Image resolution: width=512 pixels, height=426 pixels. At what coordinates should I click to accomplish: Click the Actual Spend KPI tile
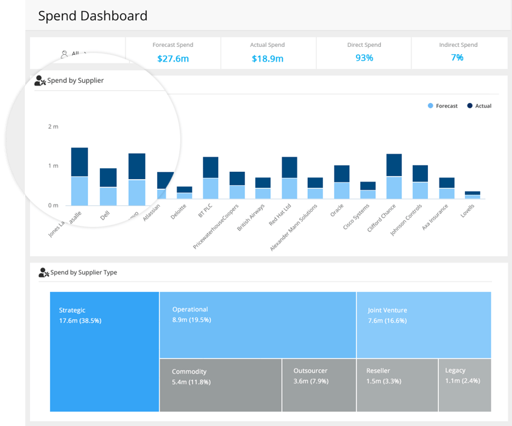tap(268, 52)
